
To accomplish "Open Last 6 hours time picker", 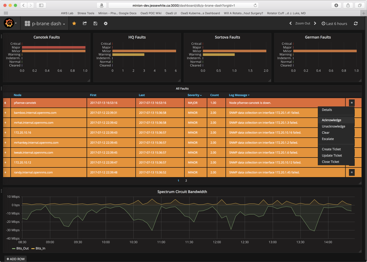I will [335, 24].
